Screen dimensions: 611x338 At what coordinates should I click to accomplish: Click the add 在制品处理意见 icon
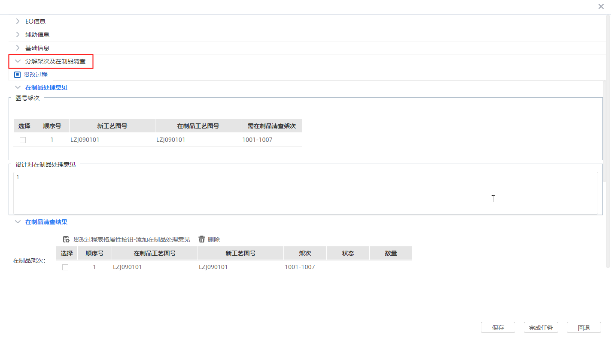point(66,239)
